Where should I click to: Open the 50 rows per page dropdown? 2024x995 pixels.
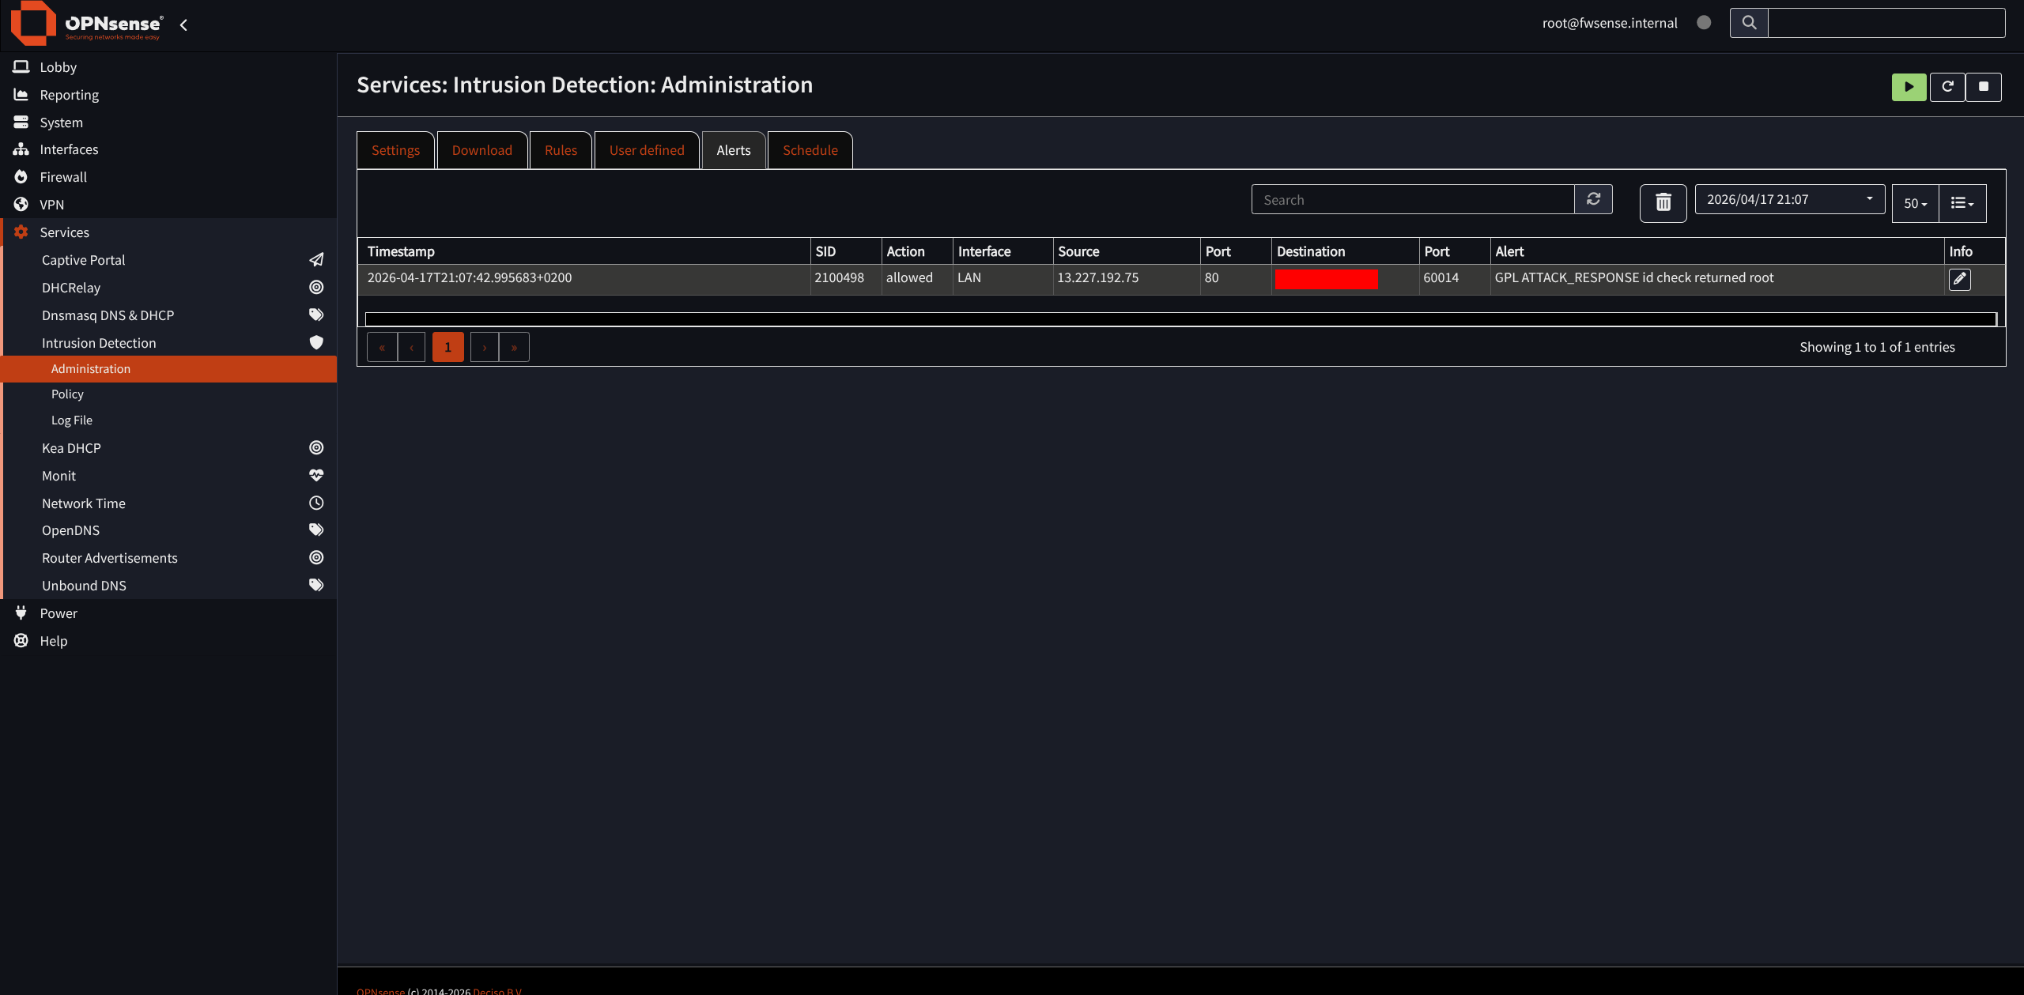click(1915, 203)
